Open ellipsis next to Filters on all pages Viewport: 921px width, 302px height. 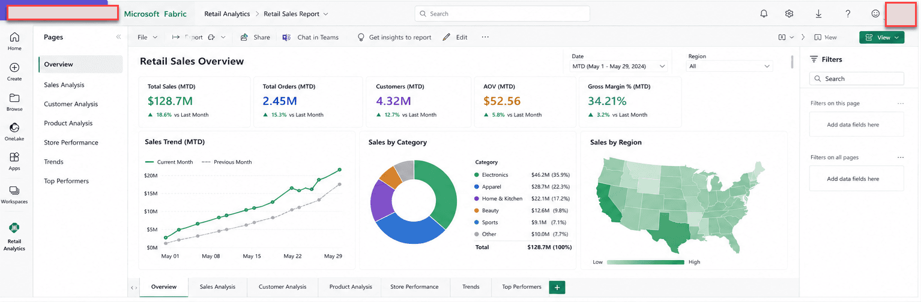(900, 158)
